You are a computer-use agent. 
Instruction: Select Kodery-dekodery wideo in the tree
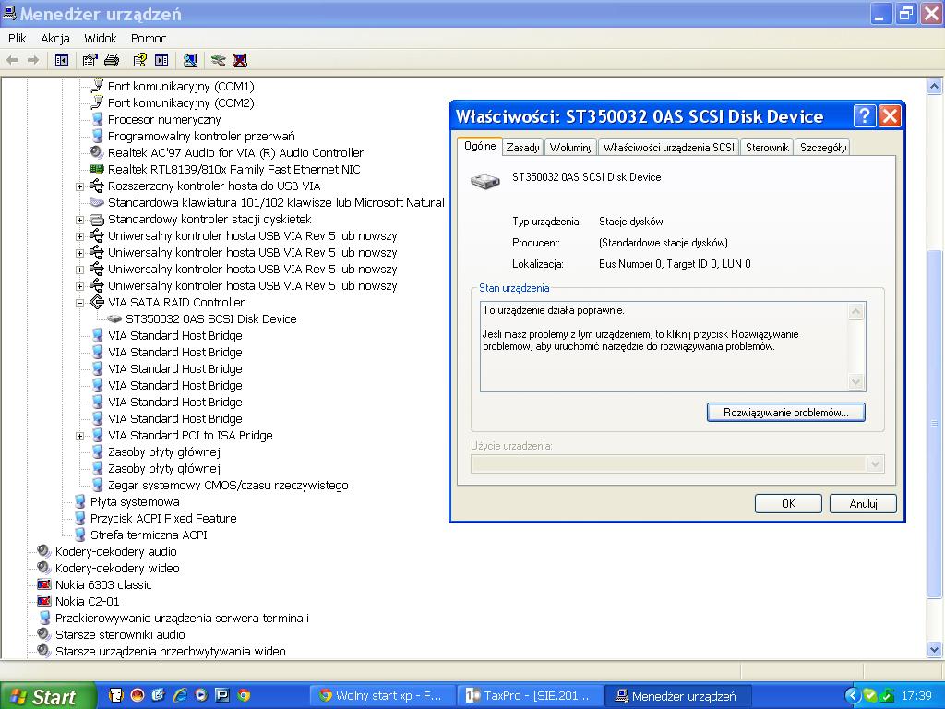pyautogui.click(x=117, y=568)
